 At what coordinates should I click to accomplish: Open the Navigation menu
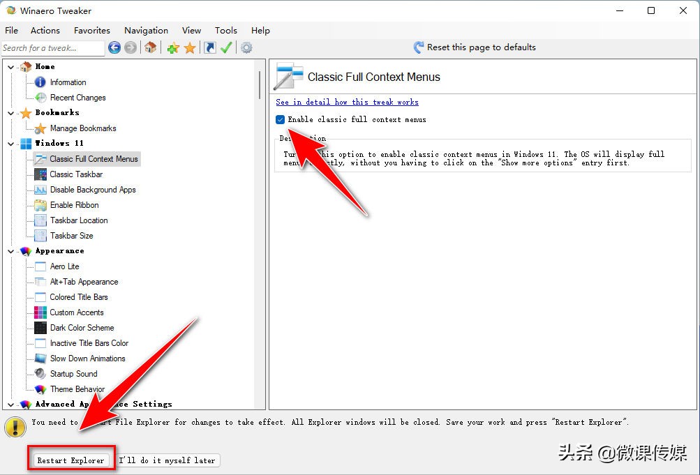click(146, 30)
